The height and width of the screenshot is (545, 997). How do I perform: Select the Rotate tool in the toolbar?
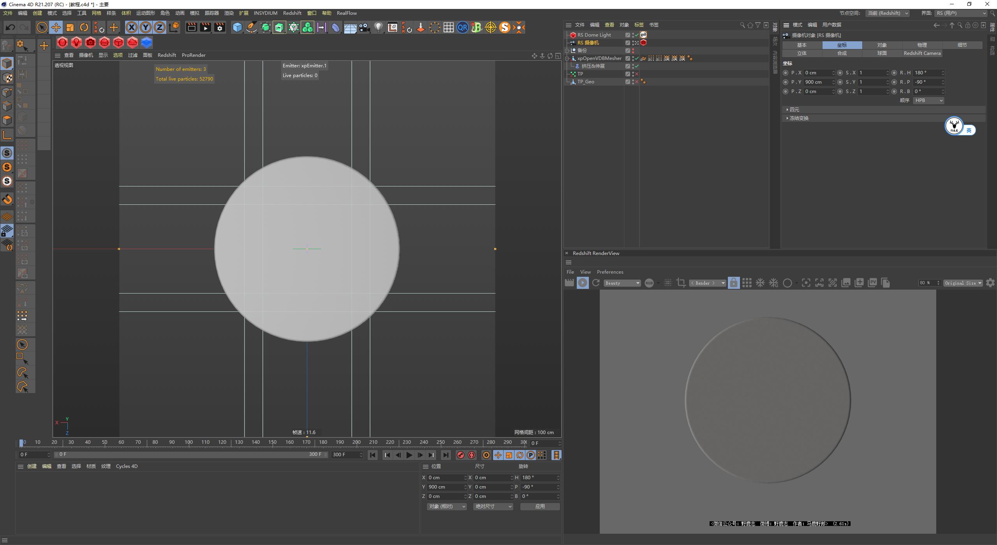point(84,27)
